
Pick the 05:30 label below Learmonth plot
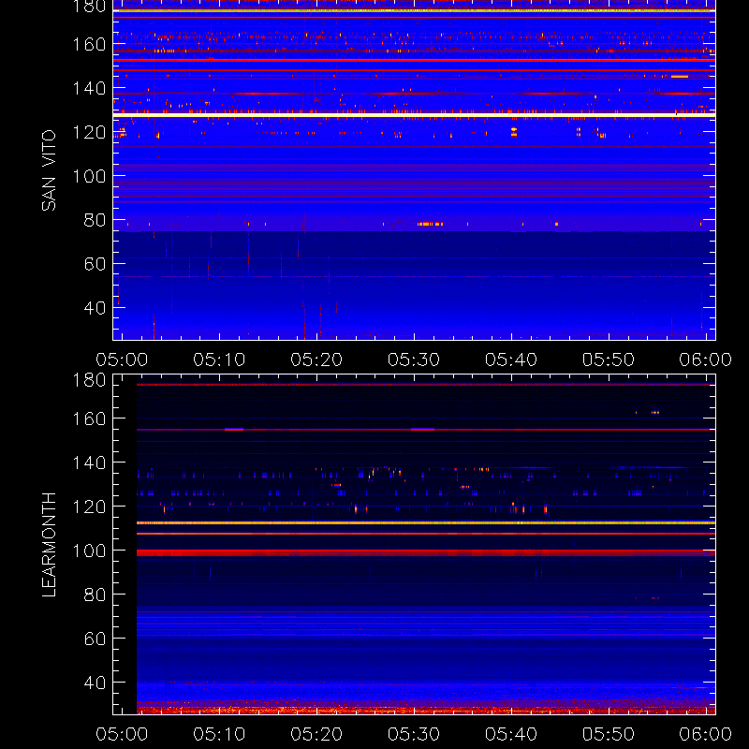coord(414,734)
